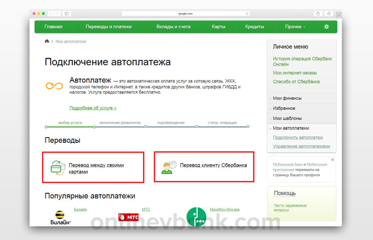Click Подключить автоплатеж link

[x=298, y=137]
